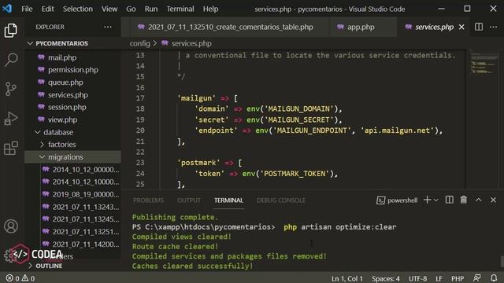
Task: Open migration file 2014_10_12_10000
Action: point(72,182)
